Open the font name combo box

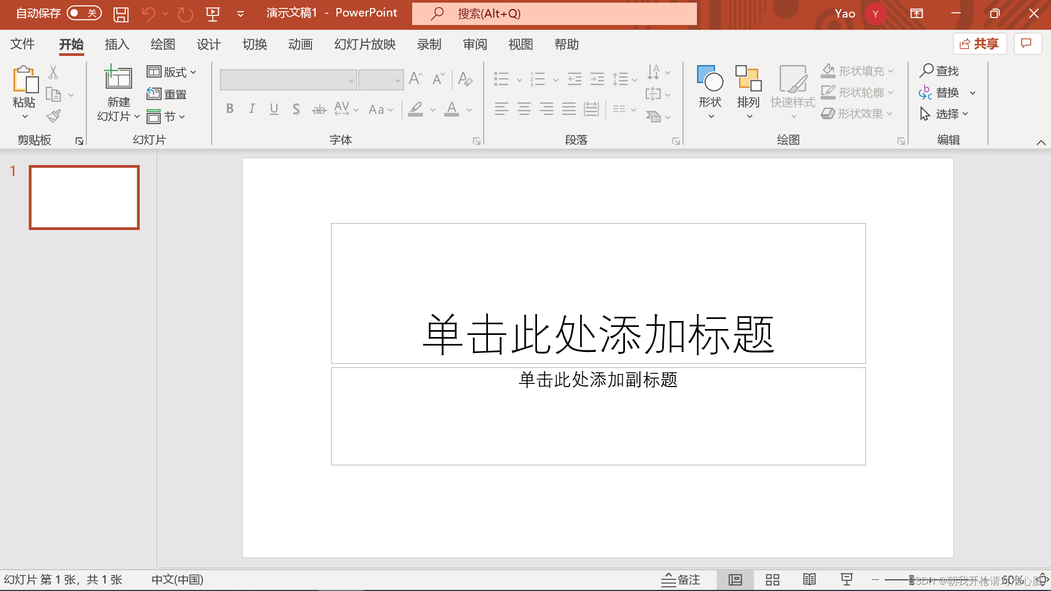pyautogui.click(x=288, y=80)
